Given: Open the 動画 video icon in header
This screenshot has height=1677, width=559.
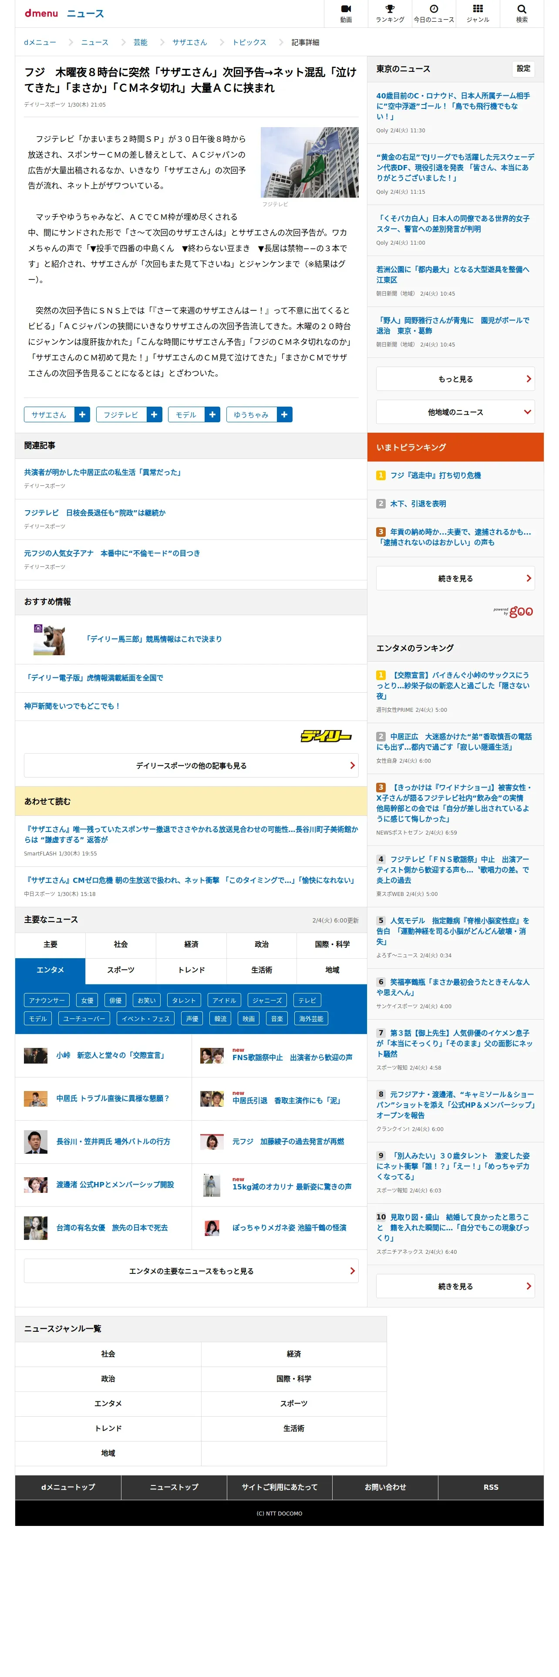Looking at the screenshot, I should (346, 13).
